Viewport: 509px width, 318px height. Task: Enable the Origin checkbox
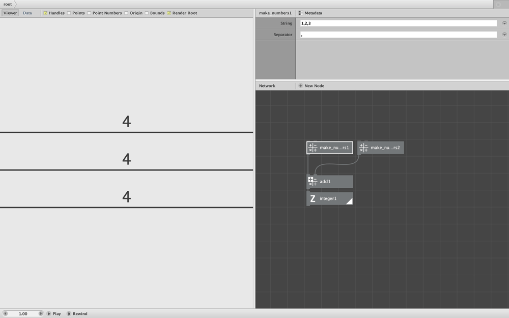pos(126,13)
